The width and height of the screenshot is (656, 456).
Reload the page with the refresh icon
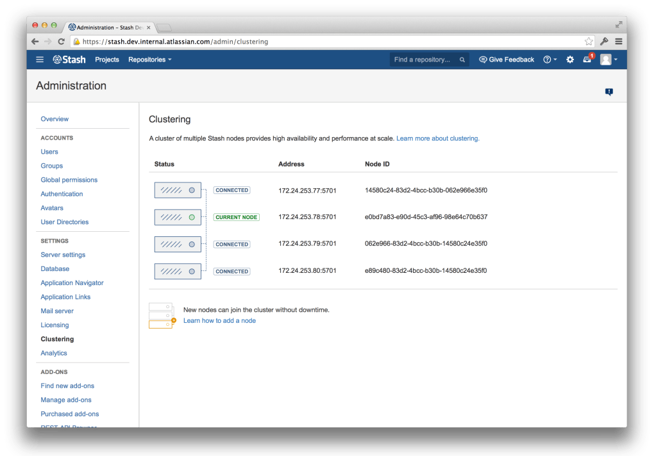[62, 42]
